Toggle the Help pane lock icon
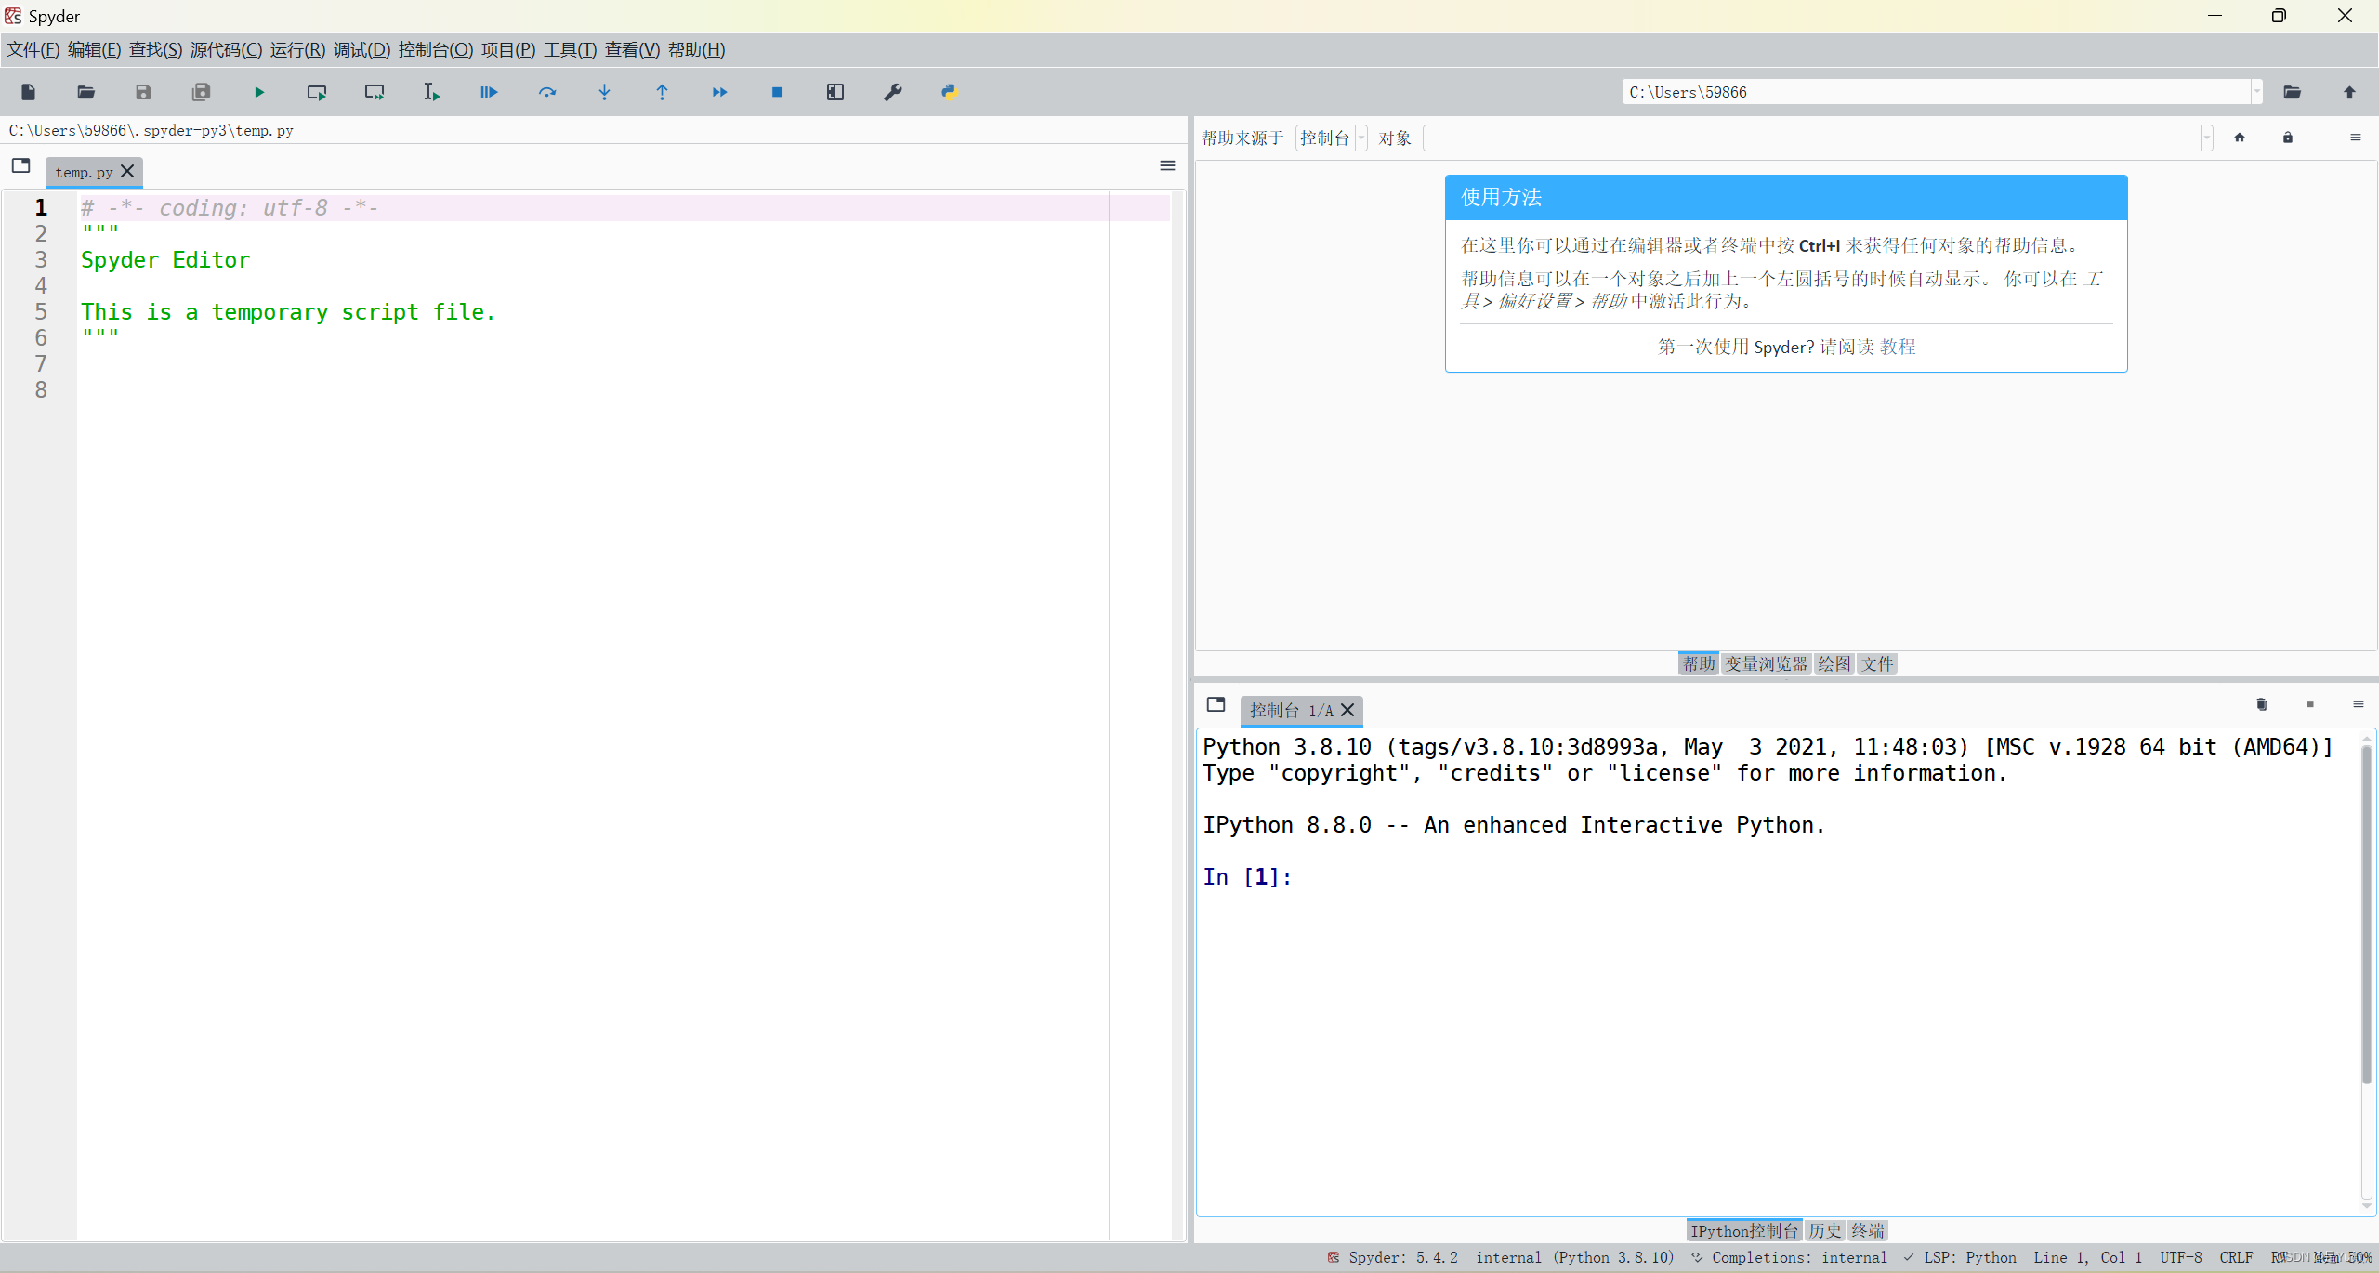The height and width of the screenshot is (1273, 2379). tap(2287, 138)
